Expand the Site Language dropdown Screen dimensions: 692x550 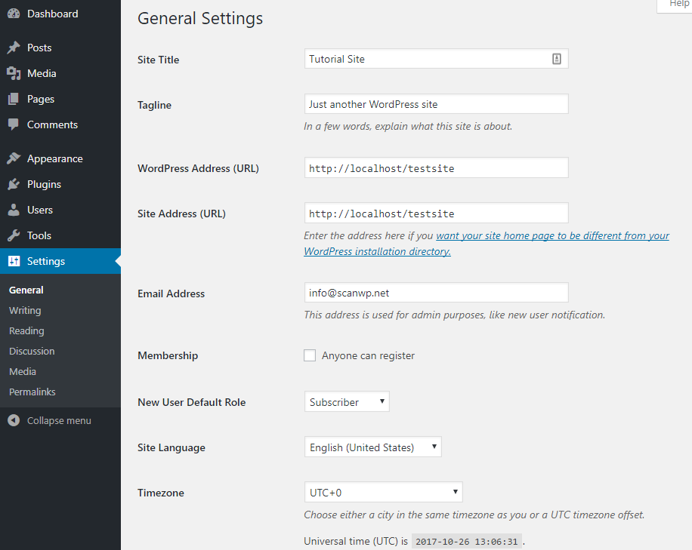(x=373, y=447)
